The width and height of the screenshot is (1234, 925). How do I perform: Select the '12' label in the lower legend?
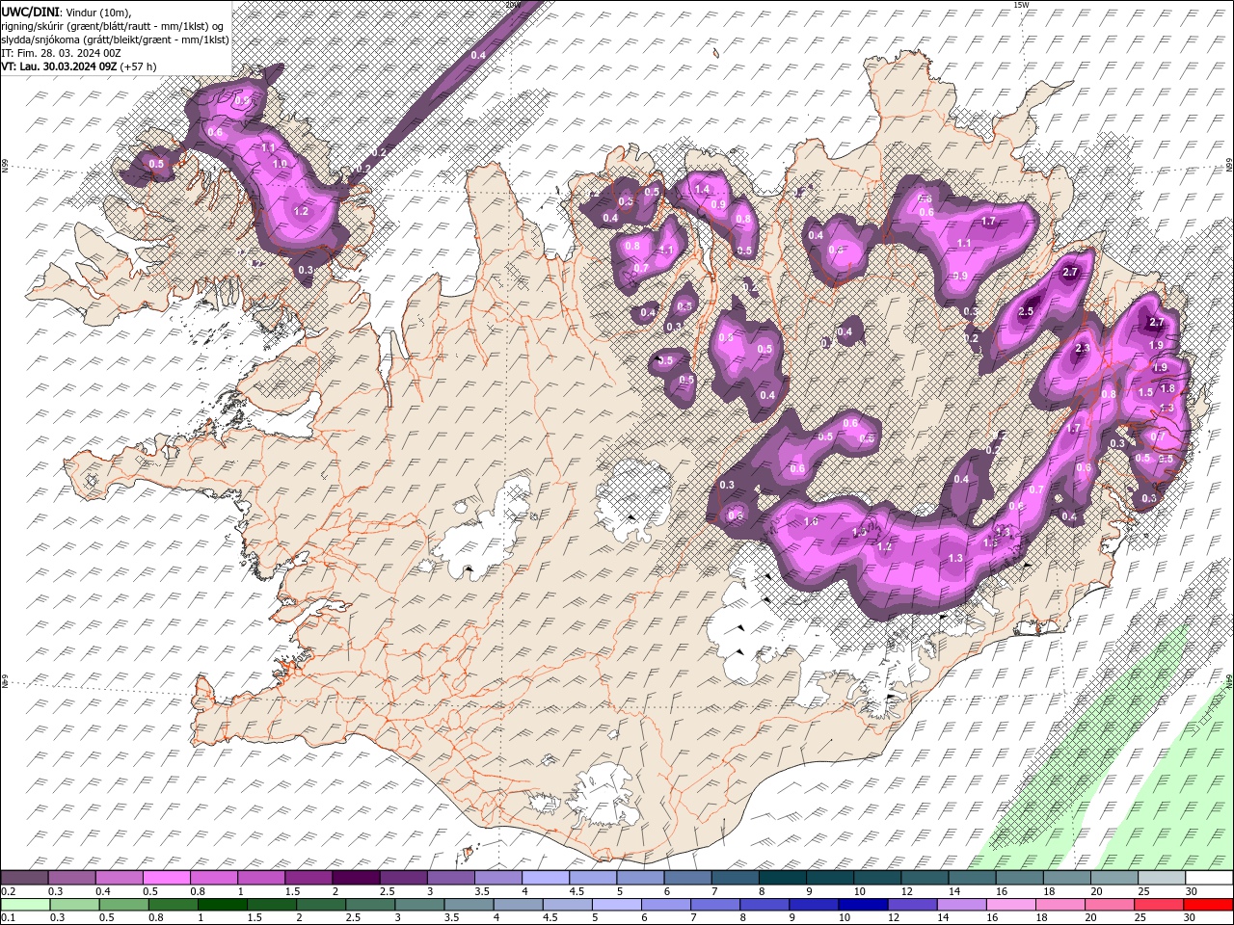click(894, 917)
